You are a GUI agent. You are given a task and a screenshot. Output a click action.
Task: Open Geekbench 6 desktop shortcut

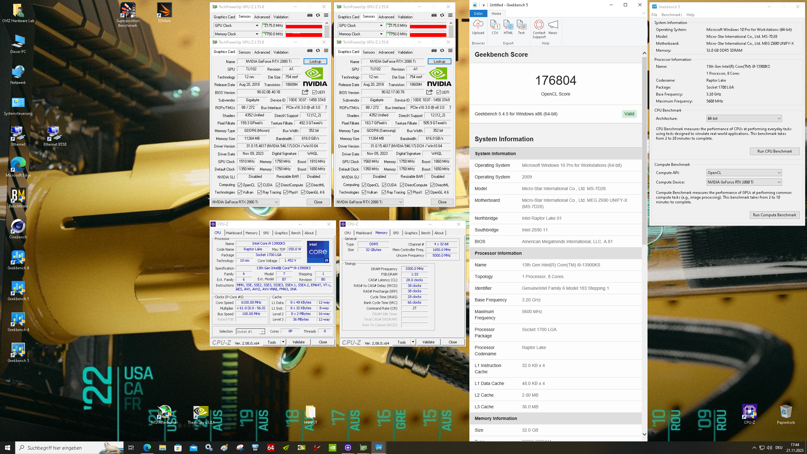pos(18,260)
